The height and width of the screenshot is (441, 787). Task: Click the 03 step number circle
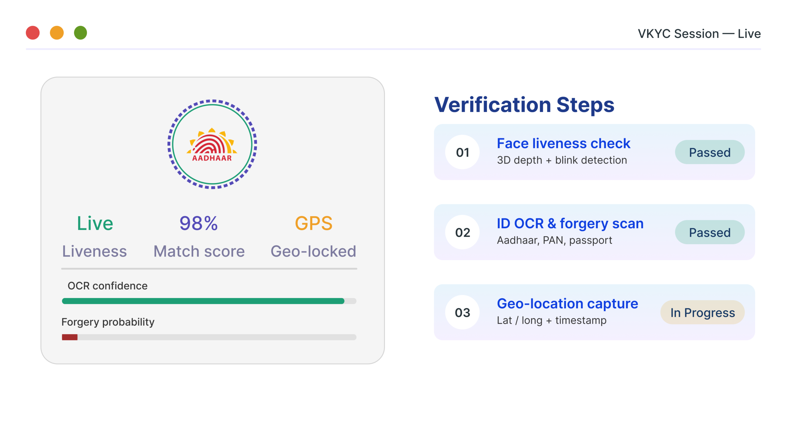(x=462, y=312)
